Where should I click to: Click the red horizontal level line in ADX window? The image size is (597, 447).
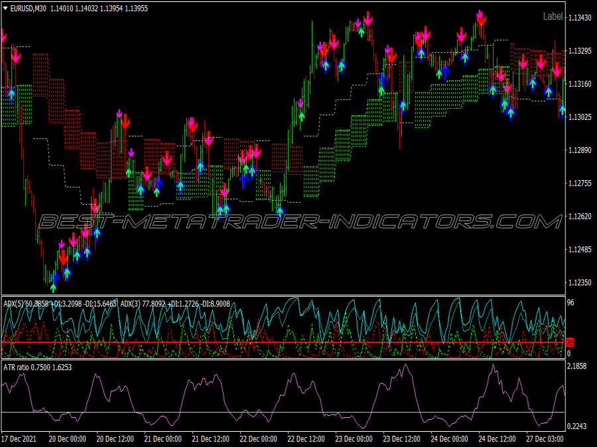point(283,342)
